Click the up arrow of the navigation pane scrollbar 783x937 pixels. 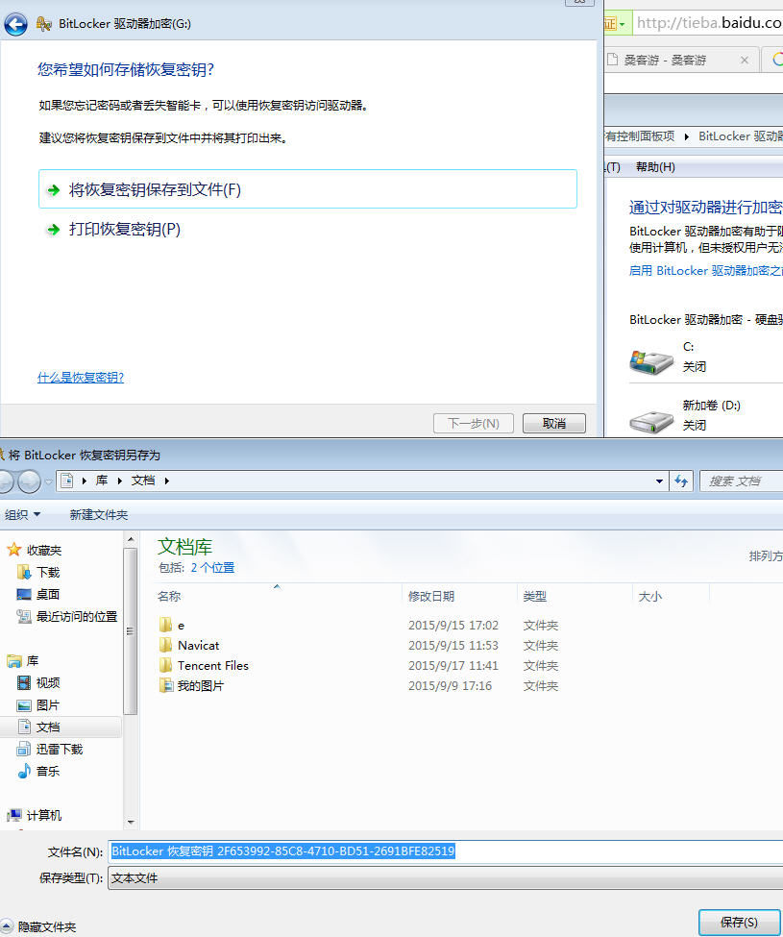coord(131,539)
